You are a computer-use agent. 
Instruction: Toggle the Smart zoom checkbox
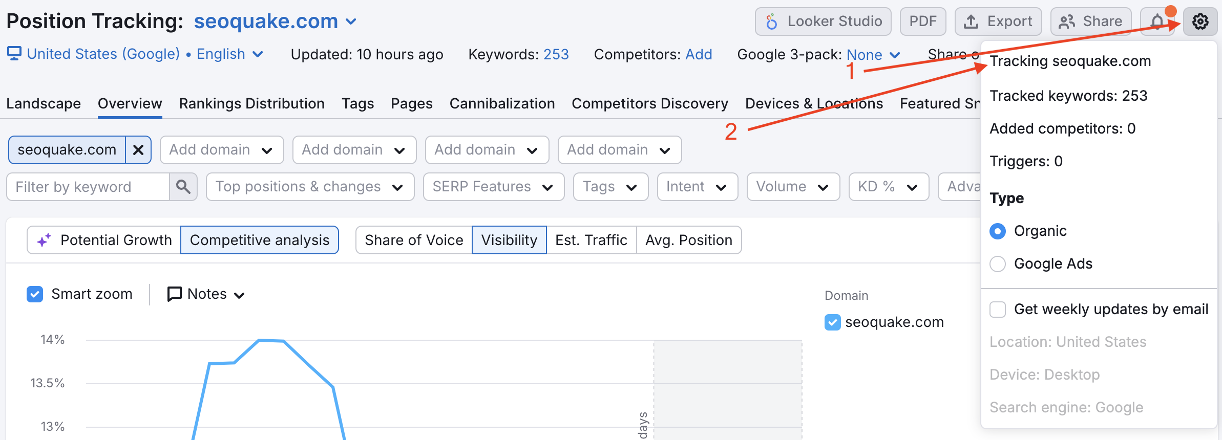35,294
